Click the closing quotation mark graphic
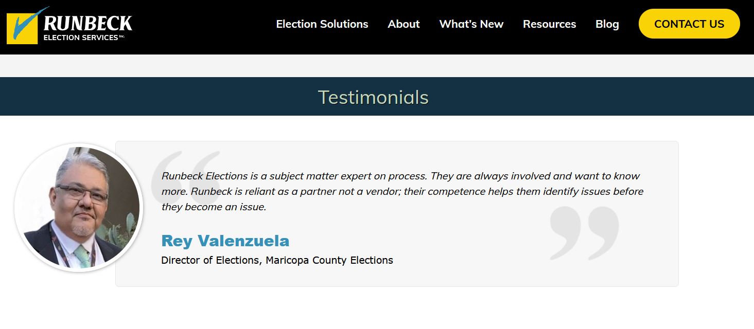Screen dimensions: 754x329 (584, 232)
